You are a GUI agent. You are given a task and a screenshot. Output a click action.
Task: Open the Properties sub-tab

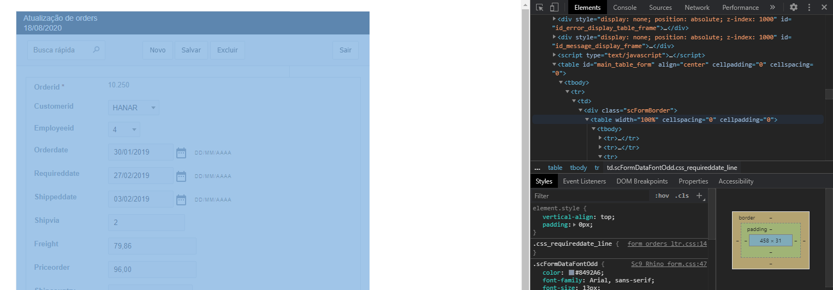coord(693,181)
